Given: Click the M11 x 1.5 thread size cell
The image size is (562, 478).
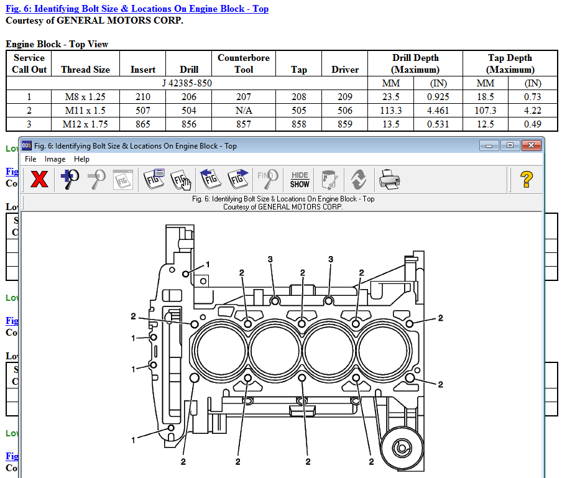Looking at the screenshot, I should 85,110.
